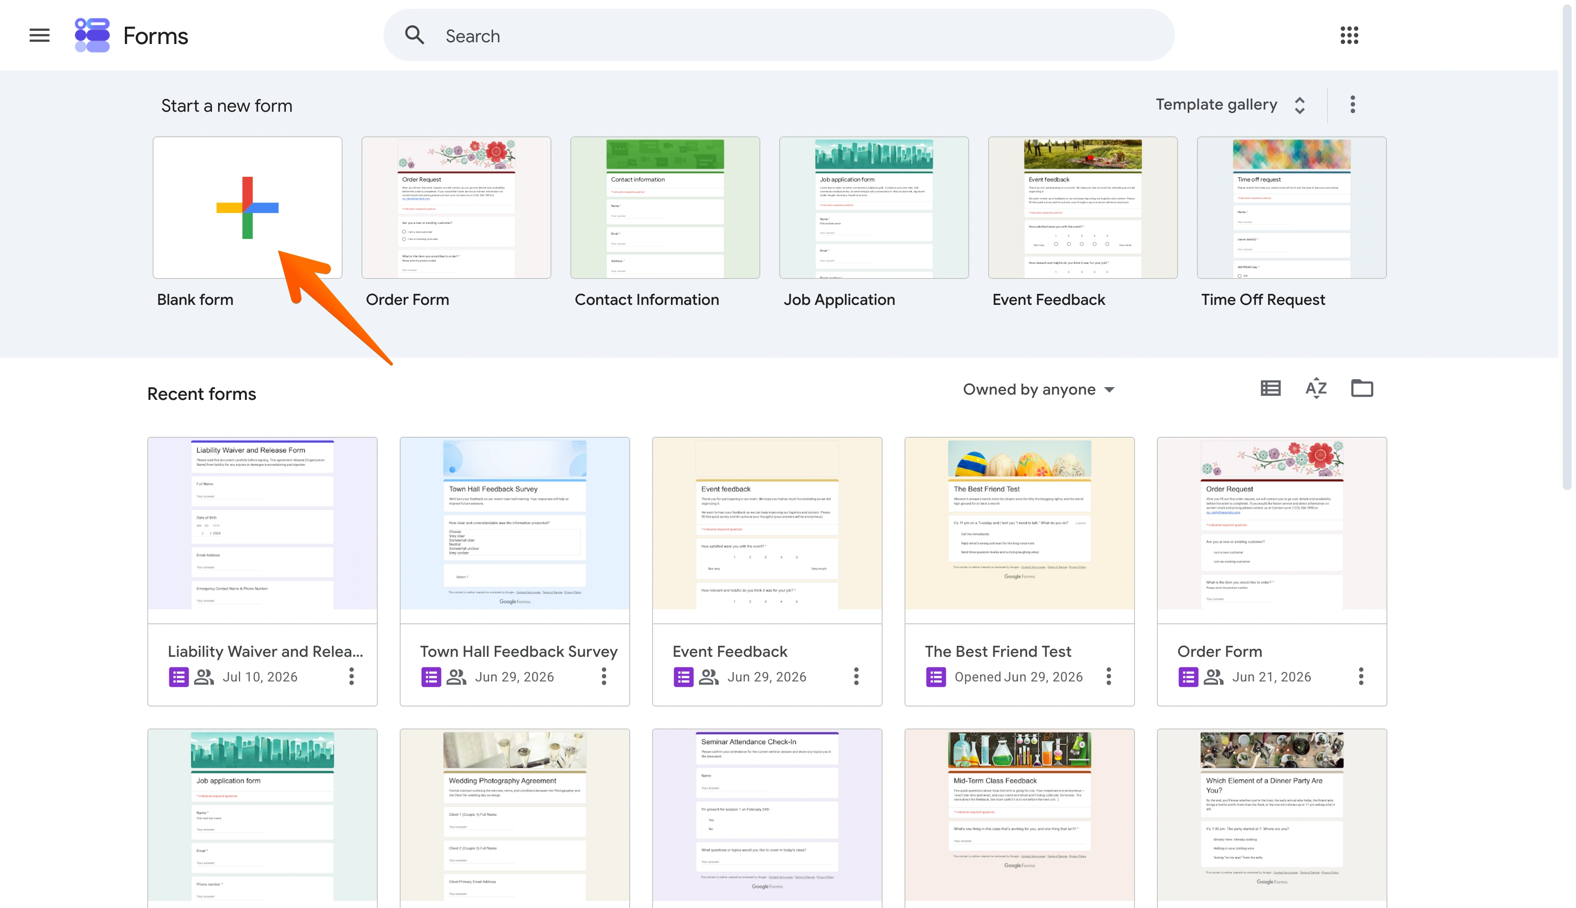The image size is (1576, 908).
Task: Click 'Town Hall Feedback Survey' title text
Action: [518, 652]
